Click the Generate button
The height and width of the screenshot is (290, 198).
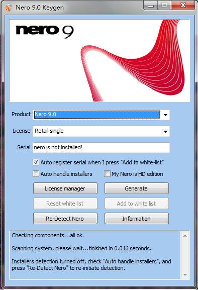(137, 188)
